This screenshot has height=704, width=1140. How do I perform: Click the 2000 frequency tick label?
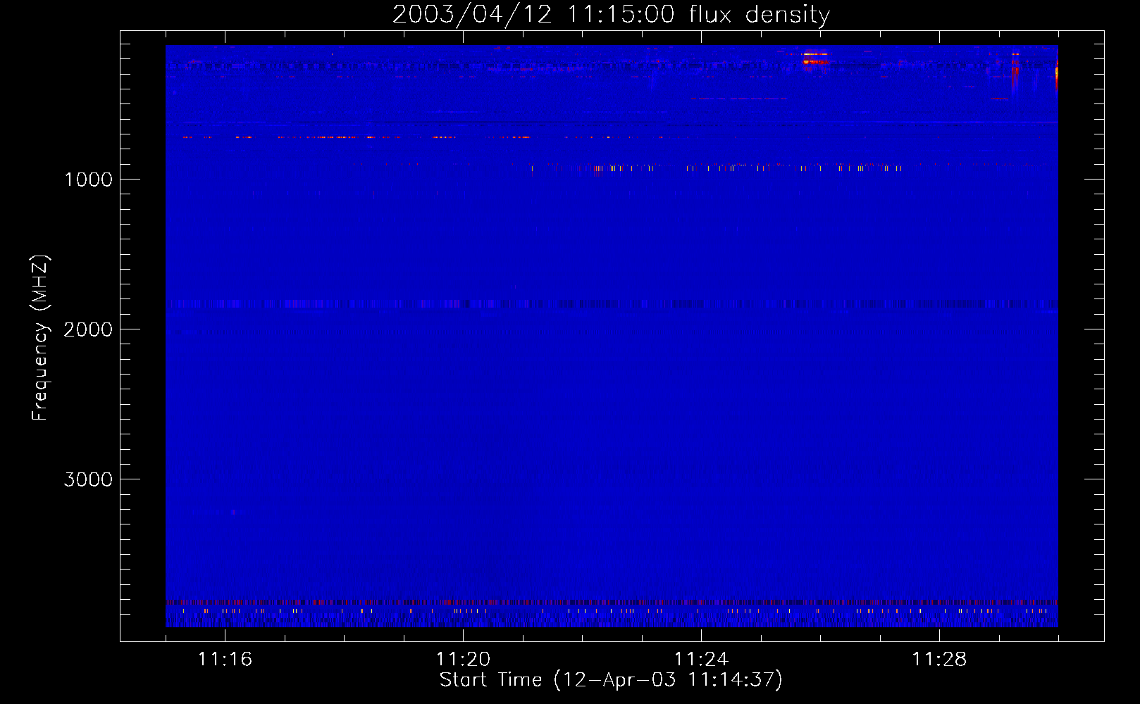pos(88,329)
